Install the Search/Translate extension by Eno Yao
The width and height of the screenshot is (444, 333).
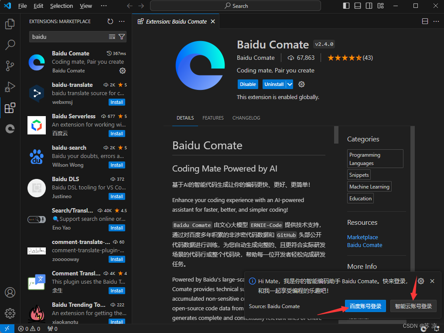point(116,228)
